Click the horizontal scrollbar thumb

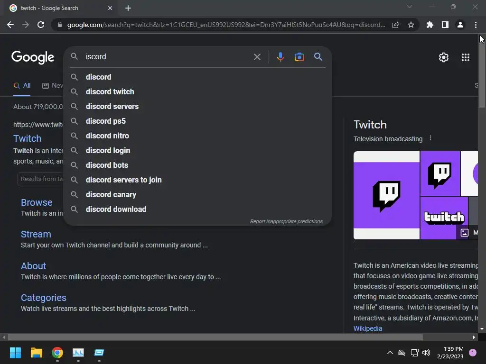[215, 337]
